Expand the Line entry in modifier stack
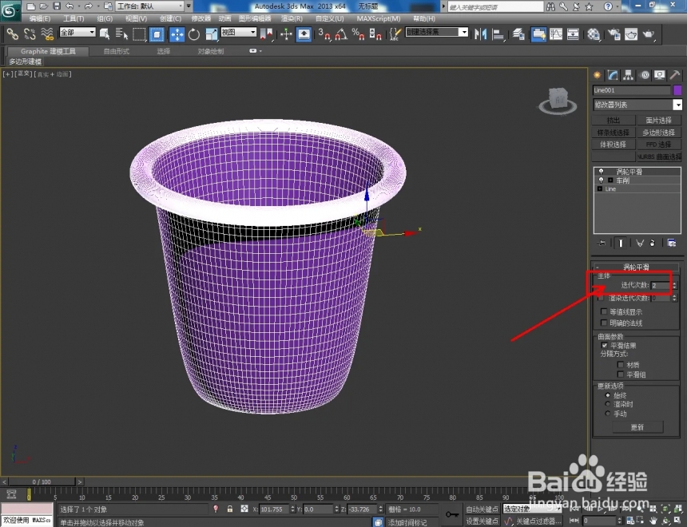Viewport: 687px width, 527px height. [x=600, y=188]
